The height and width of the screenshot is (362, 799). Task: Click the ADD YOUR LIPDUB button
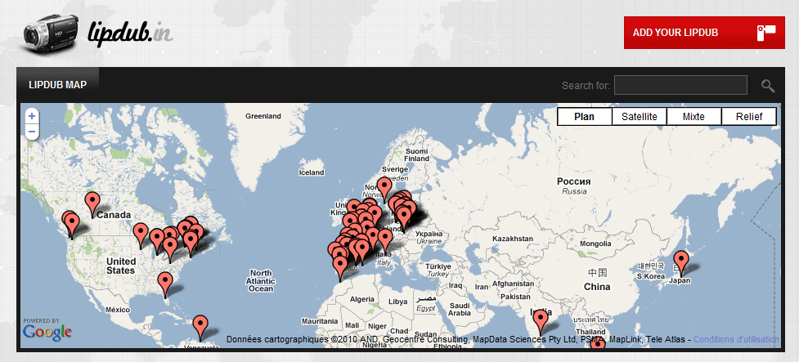(704, 33)
